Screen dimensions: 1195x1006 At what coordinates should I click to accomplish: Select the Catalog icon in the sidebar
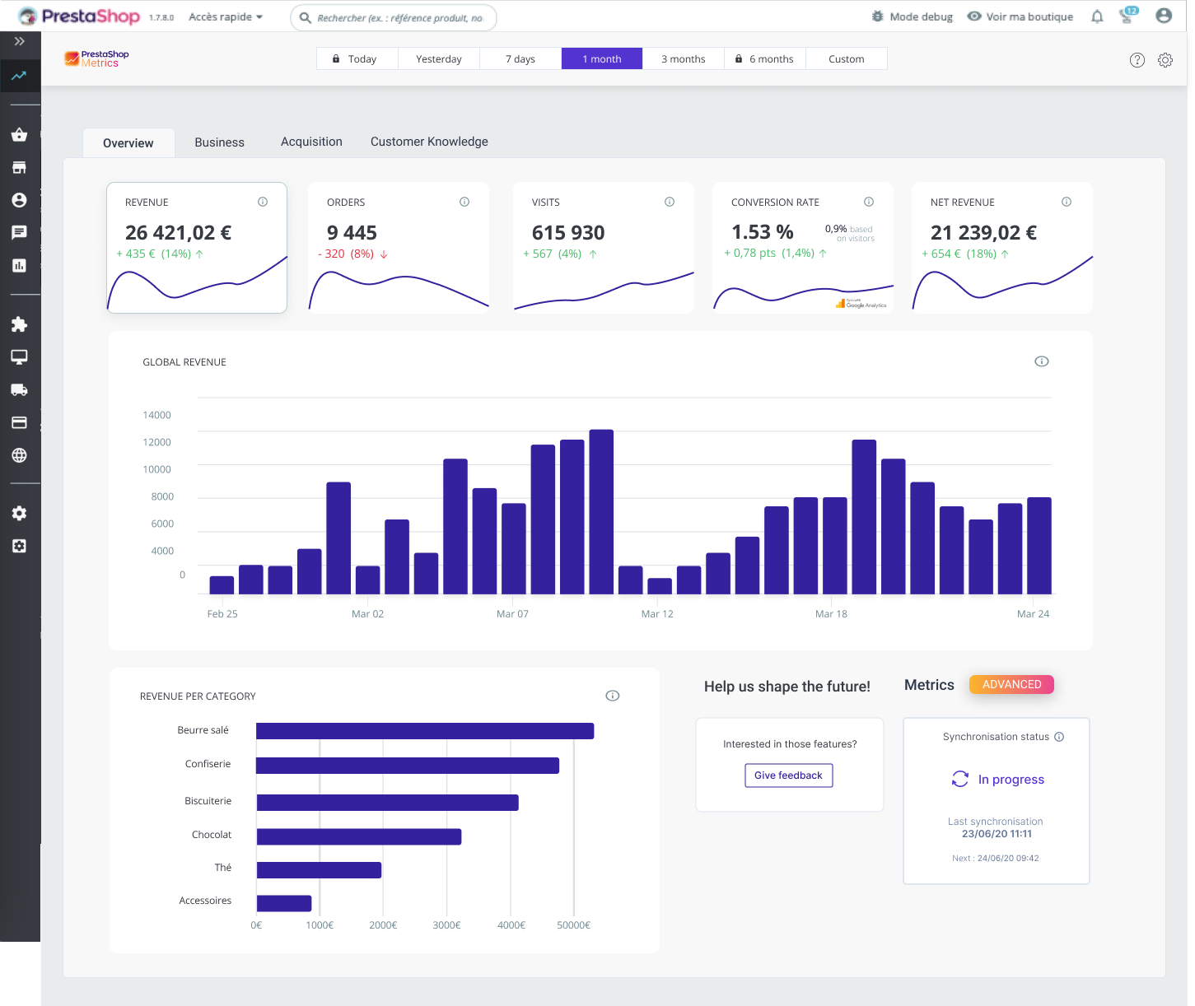tap(20, 167)
